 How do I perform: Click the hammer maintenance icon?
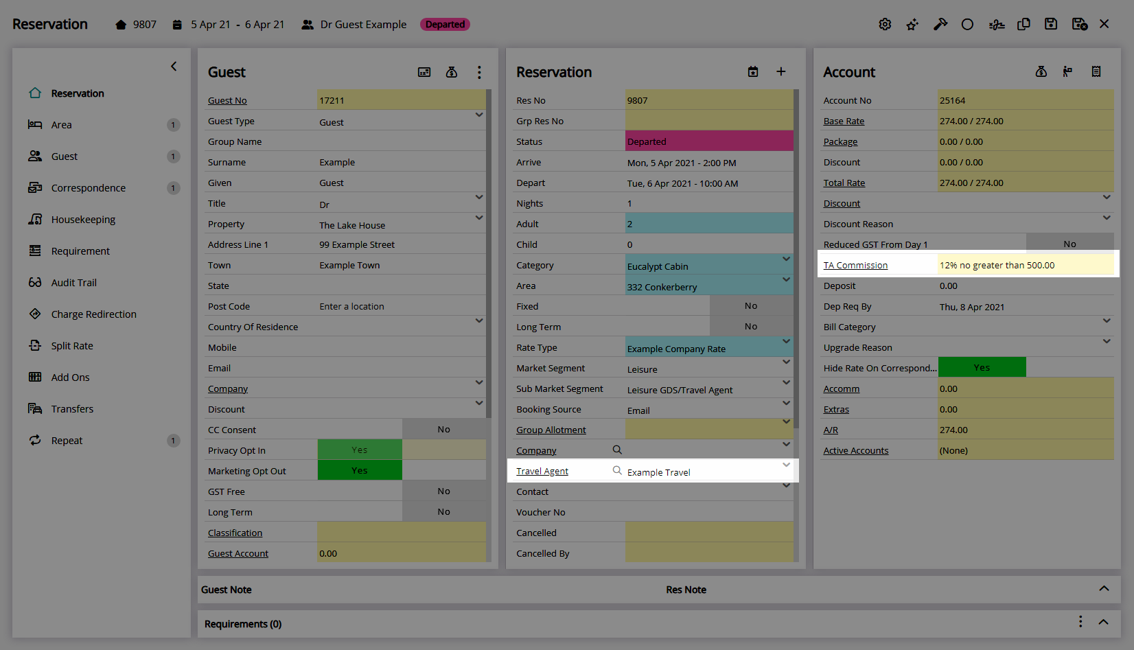(x=940, y=25)
